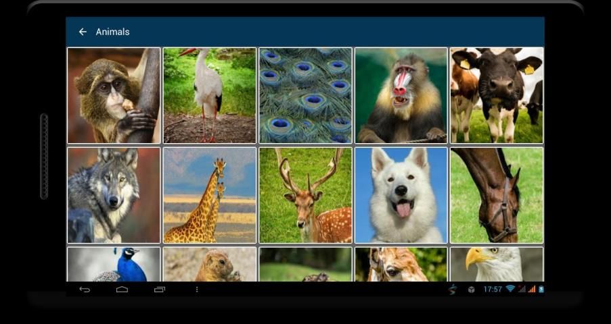
Task: Open the spotted deer with antlers photo
Action: point(305,195)
